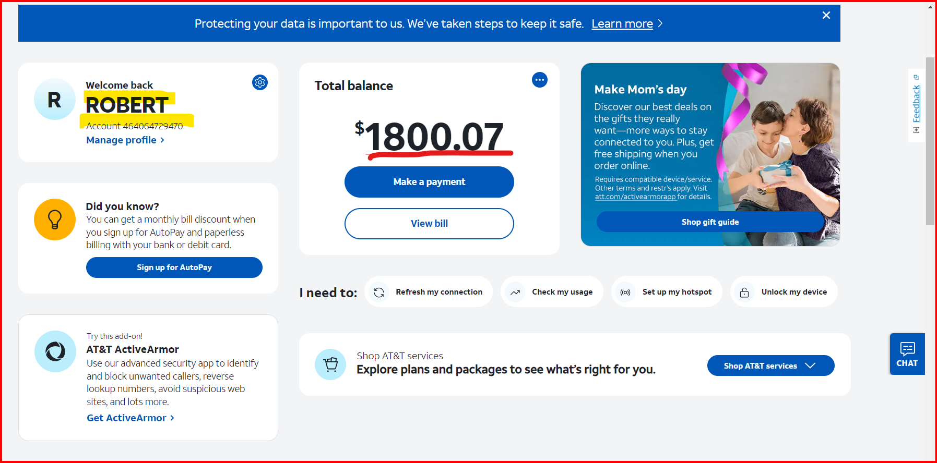Click the R avatar circle
Image resolution: width=937 pixels, height=463 pixels.
tap(55, 99)
